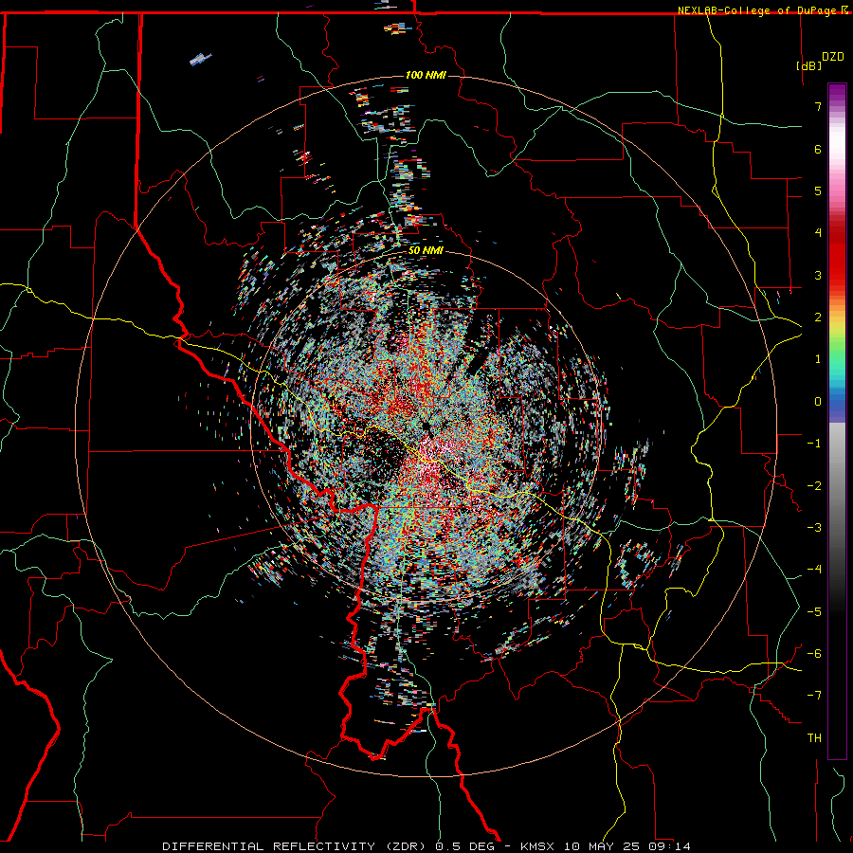Click the -3 tick label on the scale
This screenshot has height=853, width=853.
[814, 528]
